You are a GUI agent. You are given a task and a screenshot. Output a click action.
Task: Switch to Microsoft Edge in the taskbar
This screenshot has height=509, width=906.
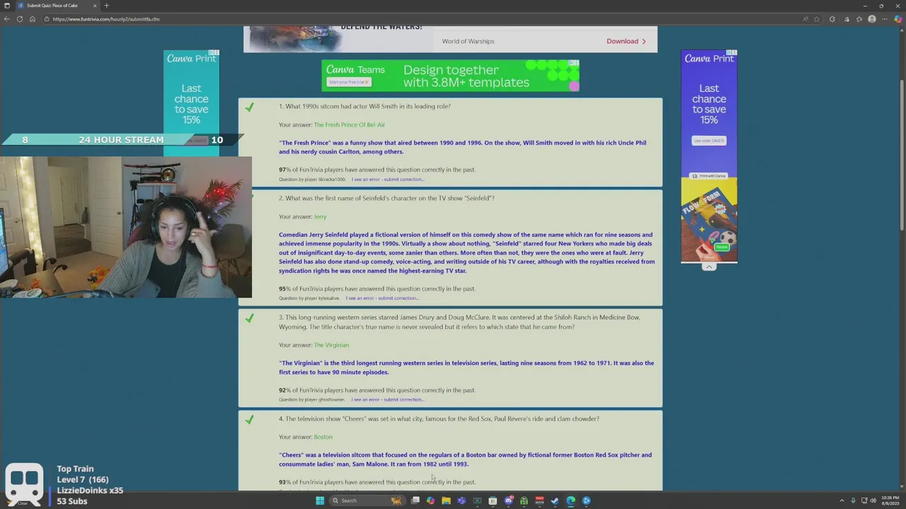pyautogui.click(x=570, y=501)
